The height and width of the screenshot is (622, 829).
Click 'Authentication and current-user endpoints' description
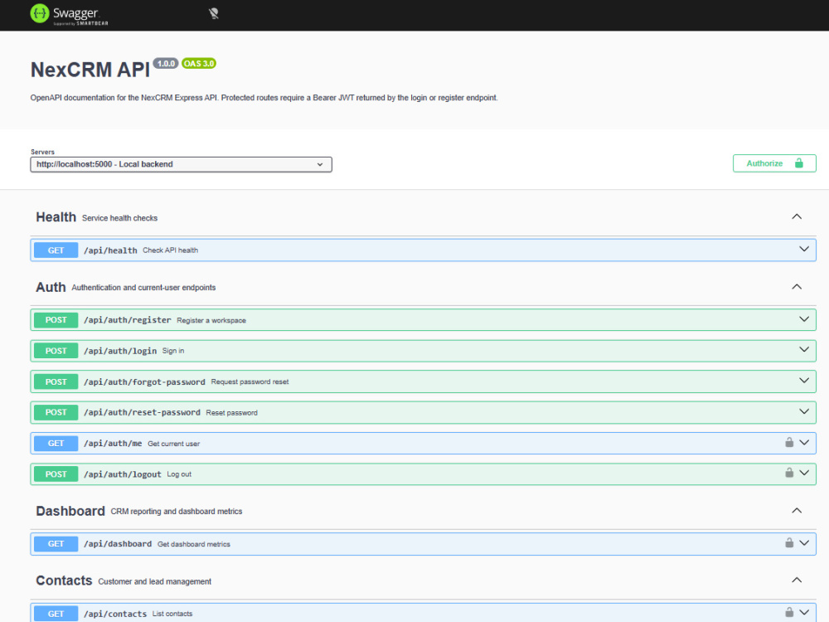[x=143, y=288]
